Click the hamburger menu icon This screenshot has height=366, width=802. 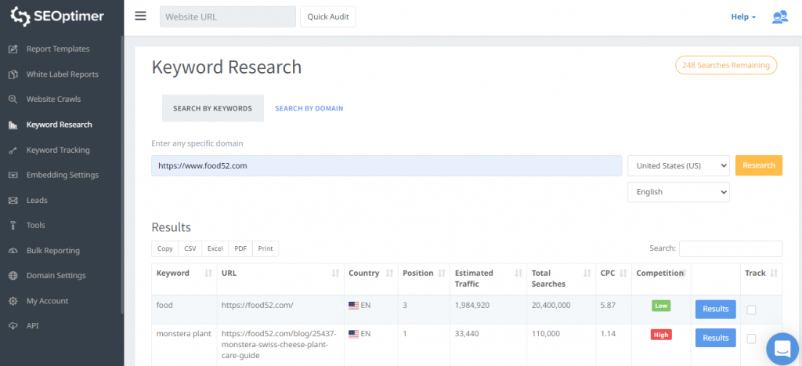[140, 16]
